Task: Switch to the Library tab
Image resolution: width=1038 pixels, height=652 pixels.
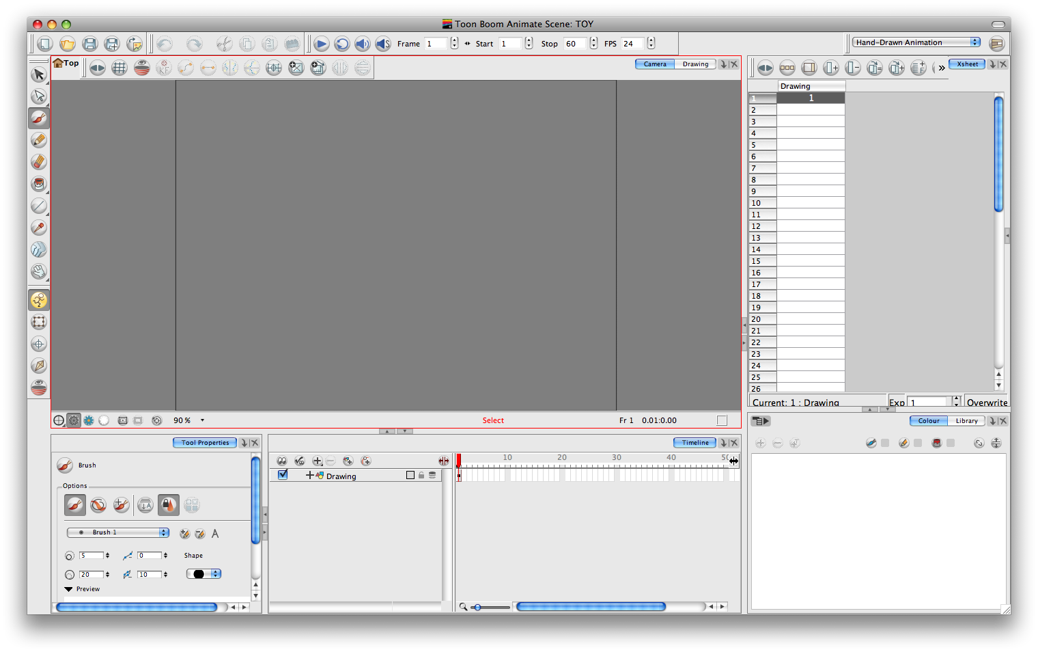Action: [x=966, y=421]
